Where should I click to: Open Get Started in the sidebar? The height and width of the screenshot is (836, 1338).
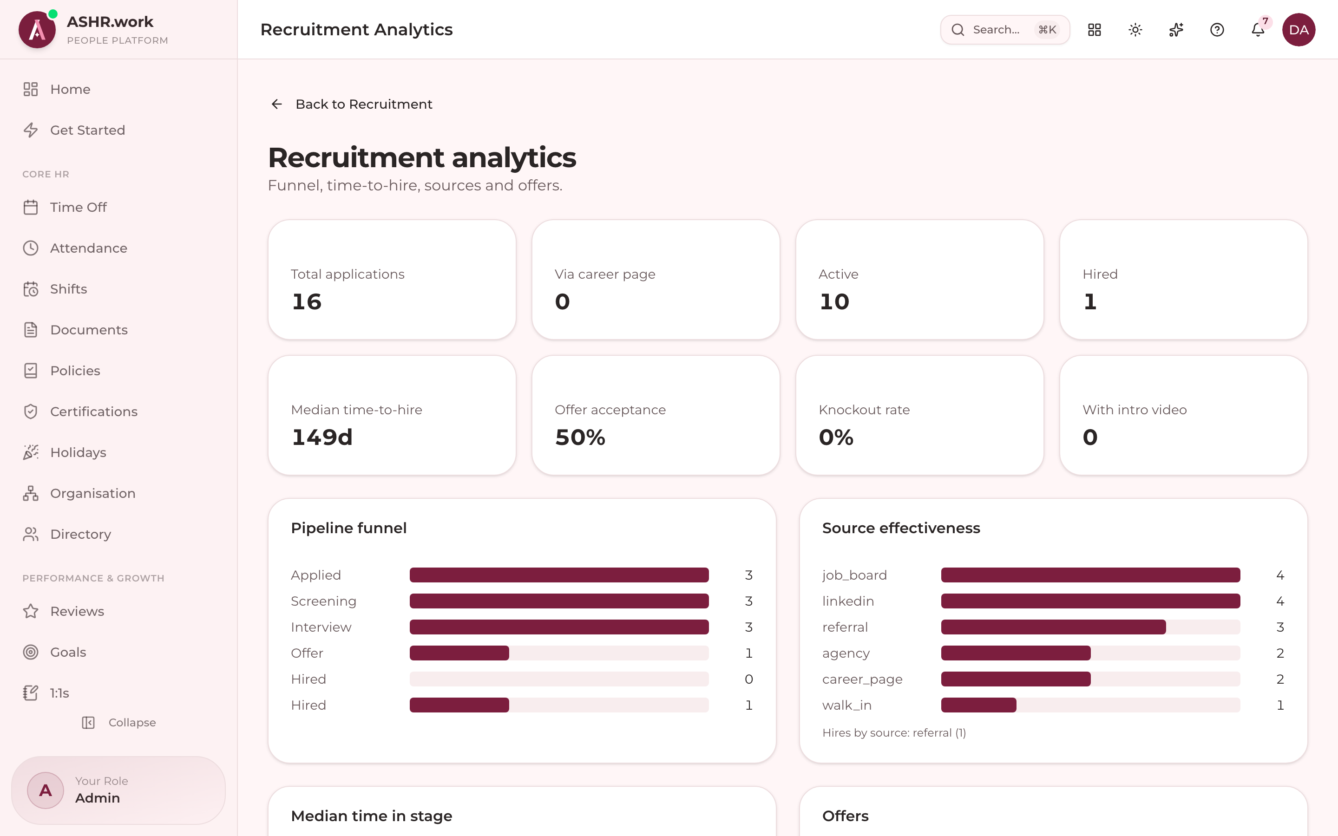point(118,130)
